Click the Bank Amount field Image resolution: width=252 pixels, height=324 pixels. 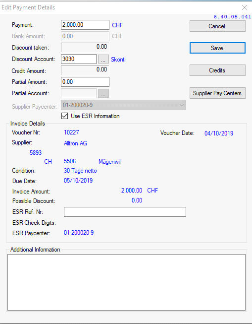tap(85, 36)
